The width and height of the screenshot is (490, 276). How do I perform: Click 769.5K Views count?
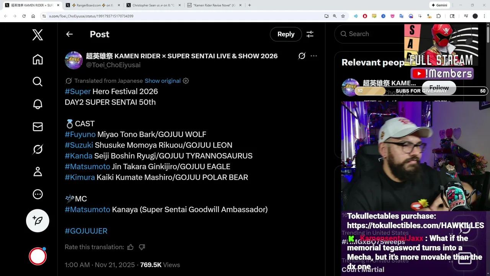[160, 265]
